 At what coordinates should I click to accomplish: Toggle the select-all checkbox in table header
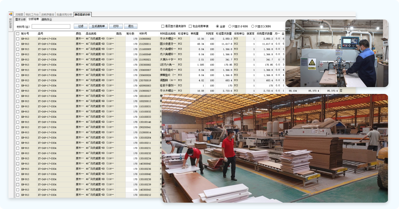[18, 34]
